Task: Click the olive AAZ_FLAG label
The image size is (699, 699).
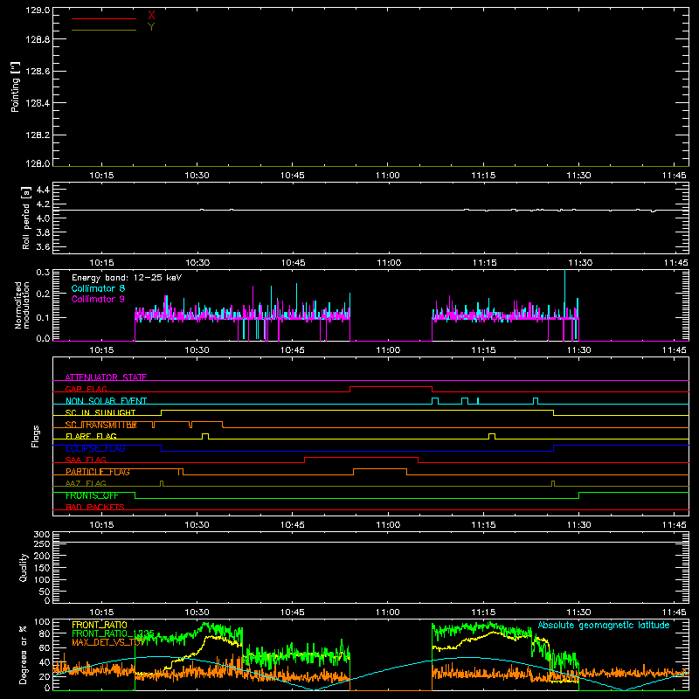Action: [x=86, y=483]
